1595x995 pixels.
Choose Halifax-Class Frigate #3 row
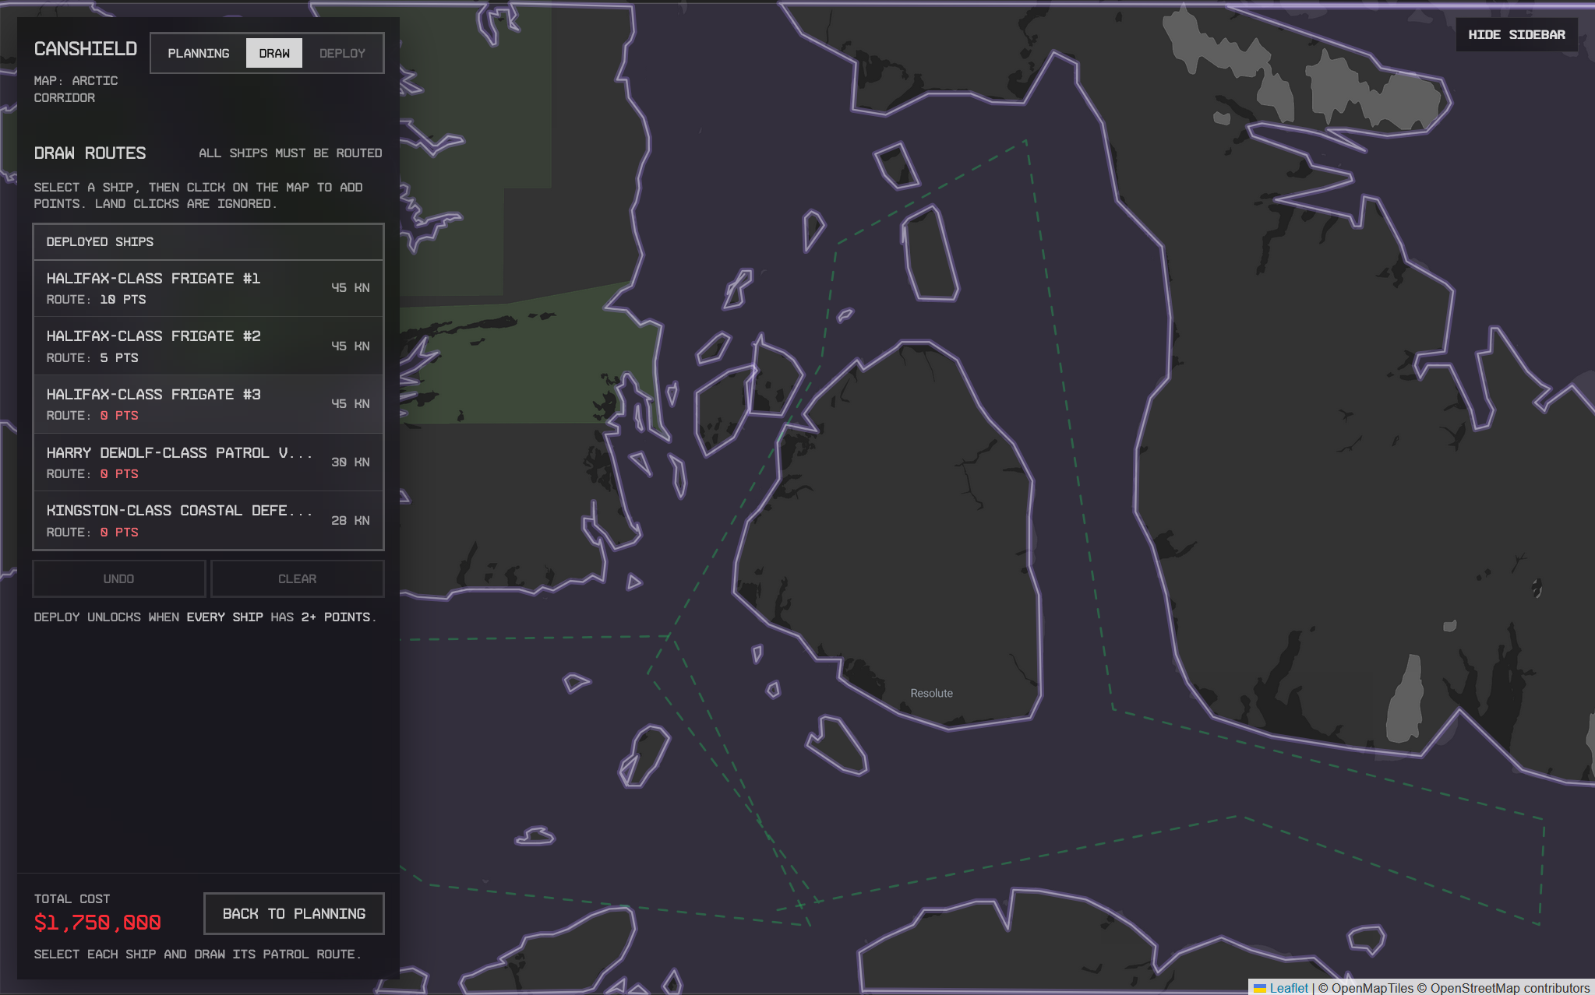pos(208,404)
